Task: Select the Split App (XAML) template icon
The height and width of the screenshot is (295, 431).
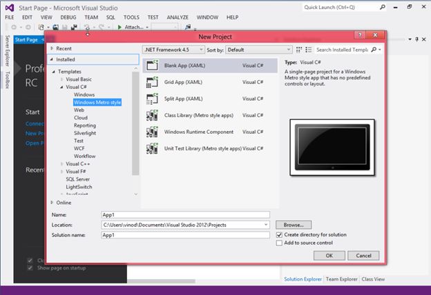Action: click(x=152, y=99)
